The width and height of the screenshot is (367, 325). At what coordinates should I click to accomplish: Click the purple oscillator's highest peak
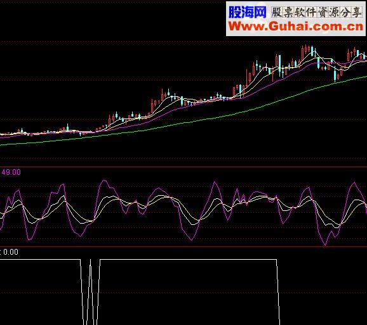tap(104, 181)
